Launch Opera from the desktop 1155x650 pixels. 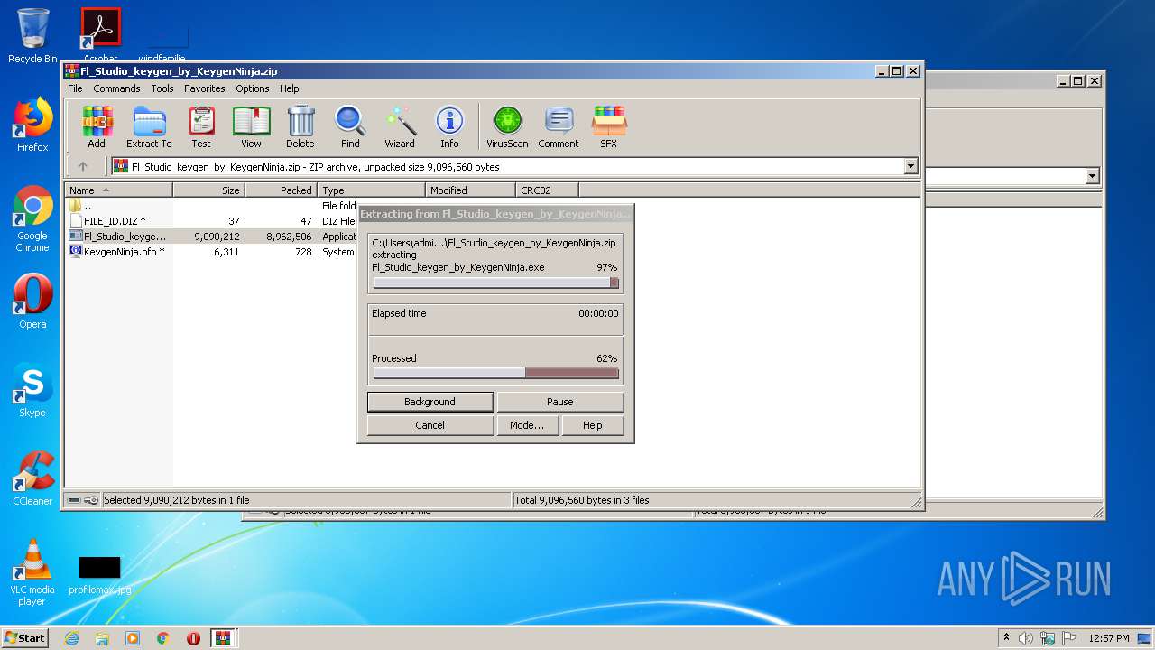(32, 302)
